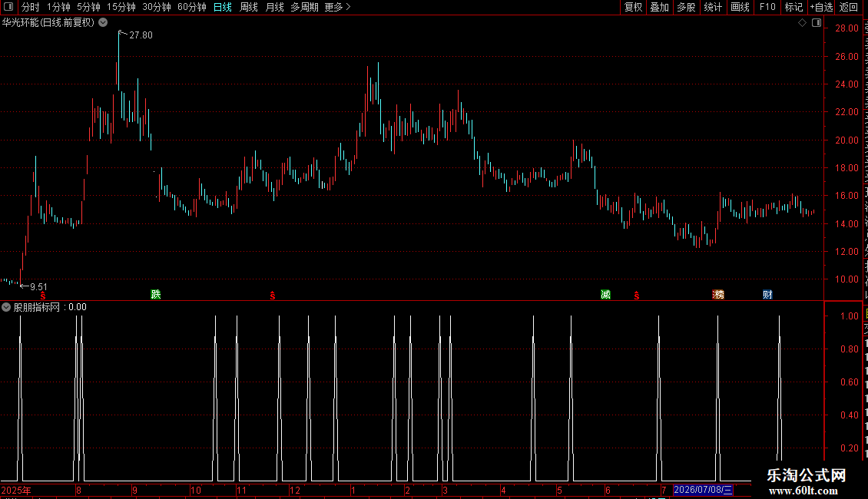Add stock with +自选 button
Viewport: 868px width, 499px height.
coord(821,7)
